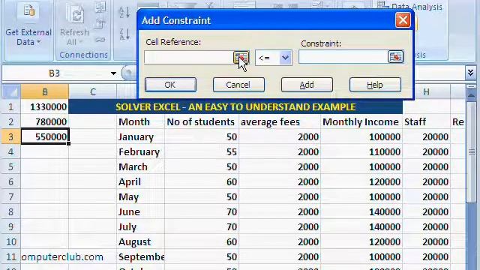Viewport: 480px width, 270px height.
Task: Expand the formula bar
Action: 471,73
